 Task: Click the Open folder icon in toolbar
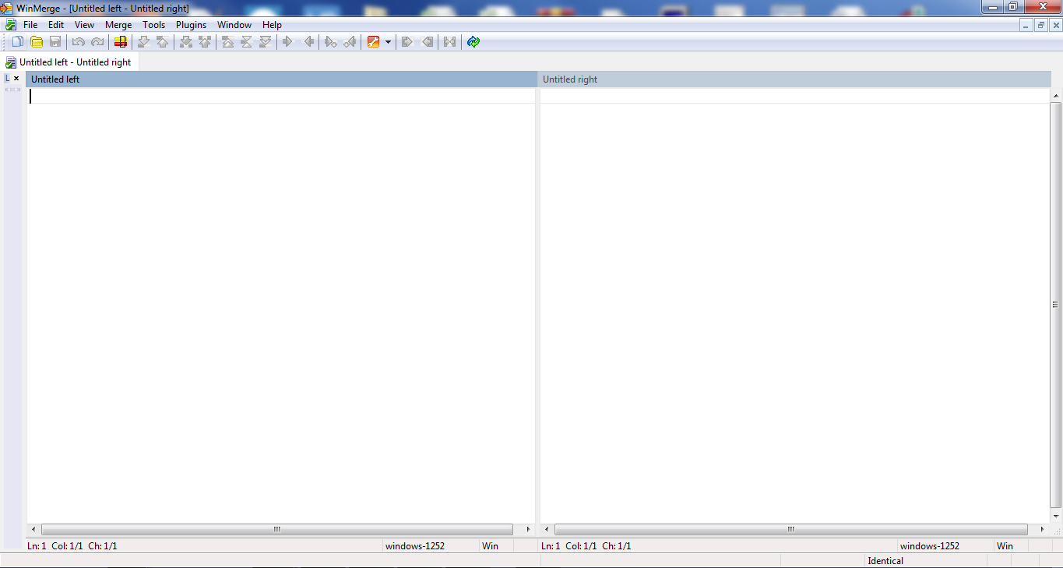point(37,42)
